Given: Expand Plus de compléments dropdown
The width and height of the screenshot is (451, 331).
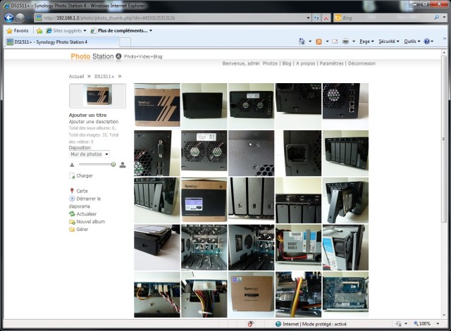Looking at the screenshot, I should 150,30.
